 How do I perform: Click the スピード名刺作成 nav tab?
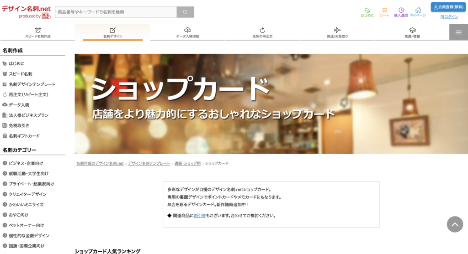coord(37,32)
